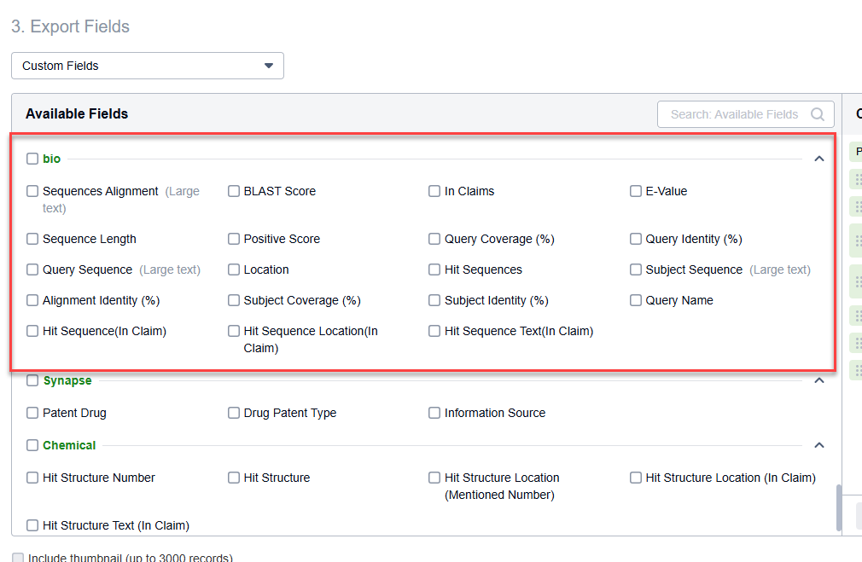The image size is (862, 562).
Task: Select all fields in Synapse group
Action: tap(32, 380)
